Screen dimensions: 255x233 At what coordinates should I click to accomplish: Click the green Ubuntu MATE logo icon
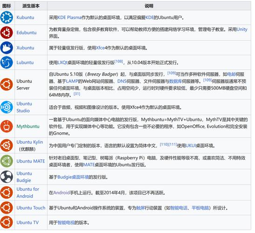(7, 161)
